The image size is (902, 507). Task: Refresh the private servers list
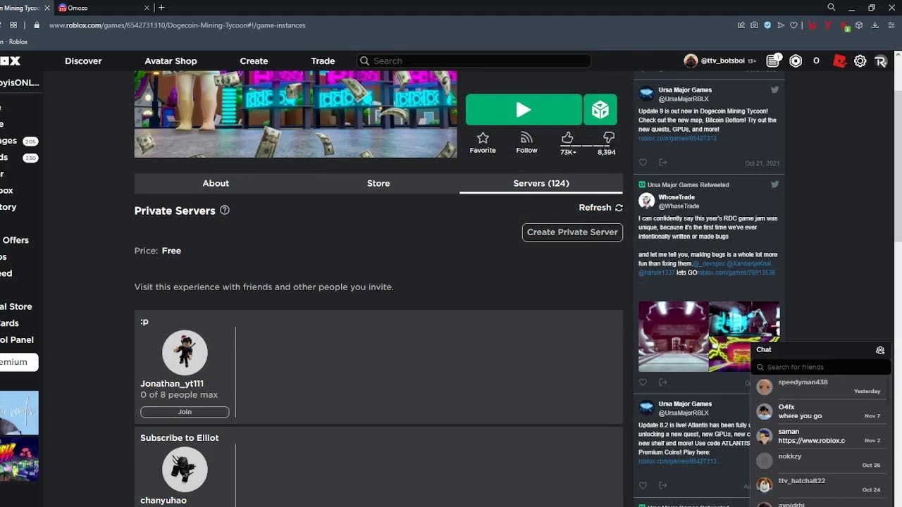600,208
